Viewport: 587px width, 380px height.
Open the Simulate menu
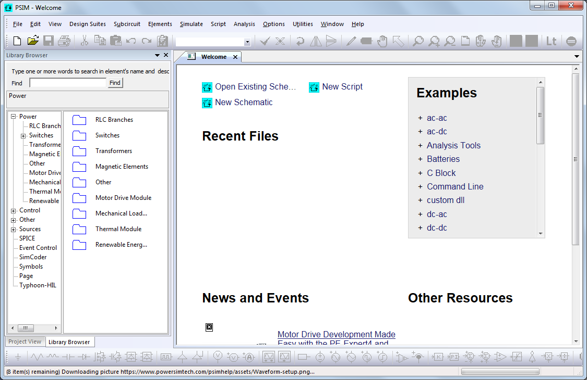191,24
